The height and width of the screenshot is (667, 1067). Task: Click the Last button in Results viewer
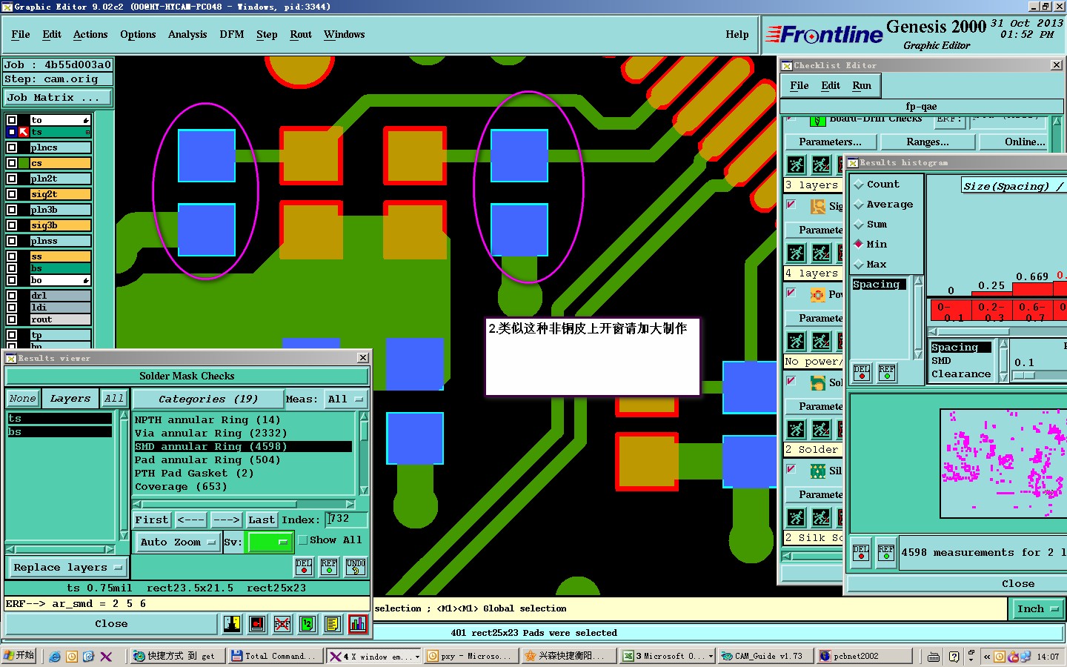[x=262, y=520]
